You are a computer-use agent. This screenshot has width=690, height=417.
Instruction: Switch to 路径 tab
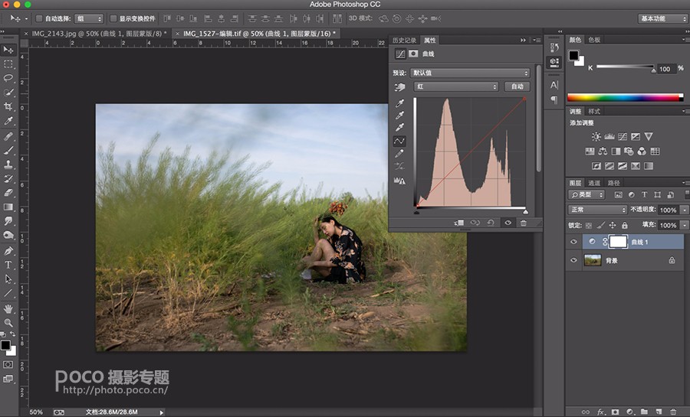coord(613,183)
